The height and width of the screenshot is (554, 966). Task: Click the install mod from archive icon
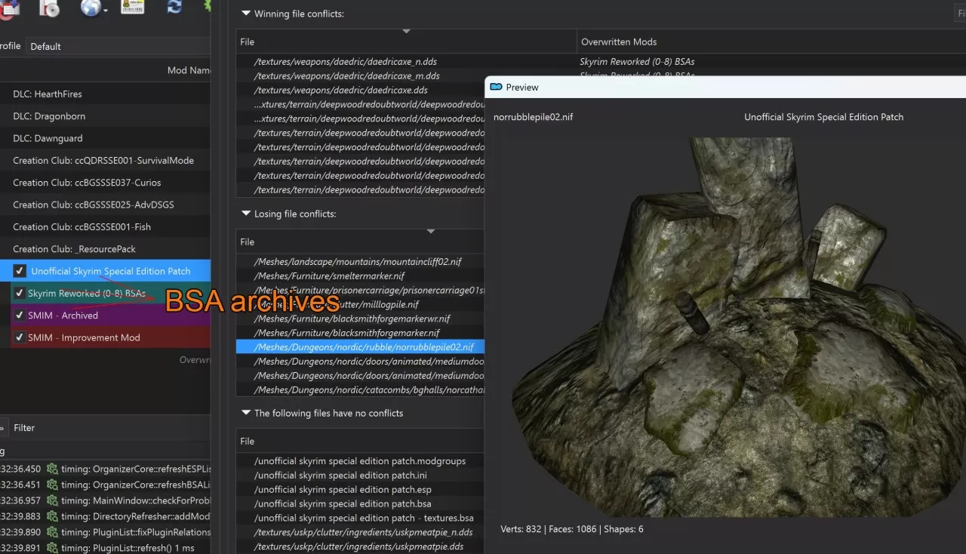(48, 8)
